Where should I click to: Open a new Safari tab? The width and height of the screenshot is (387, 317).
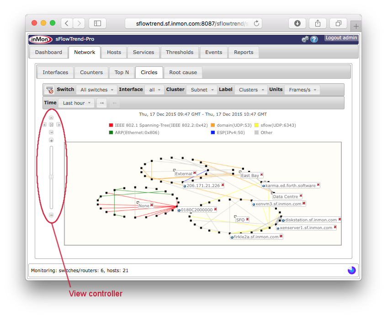[356, 26]
